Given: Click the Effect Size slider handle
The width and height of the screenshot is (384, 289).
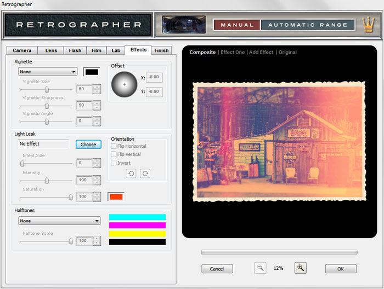Looking at the screenshot, I should click(22, 164).
